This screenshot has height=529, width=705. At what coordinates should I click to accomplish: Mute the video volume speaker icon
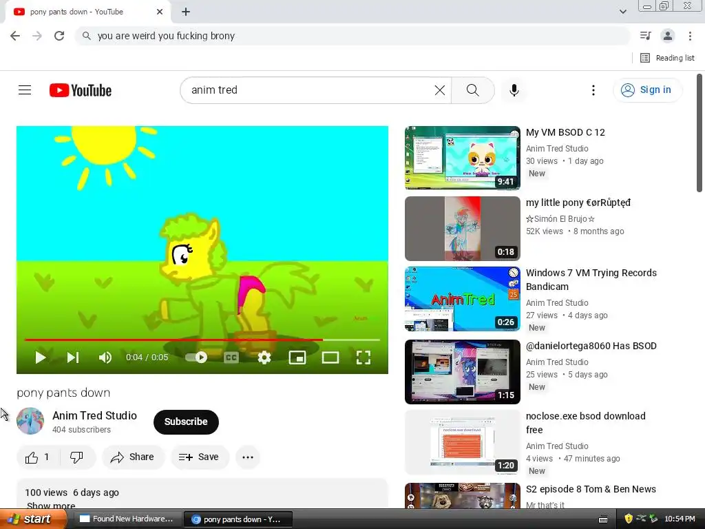[105, 357]
